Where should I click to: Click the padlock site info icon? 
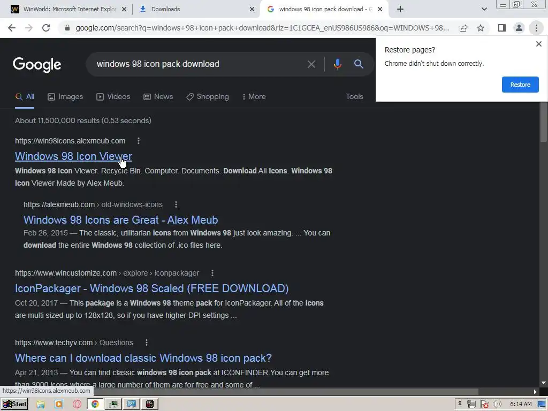tap(67, 28)
